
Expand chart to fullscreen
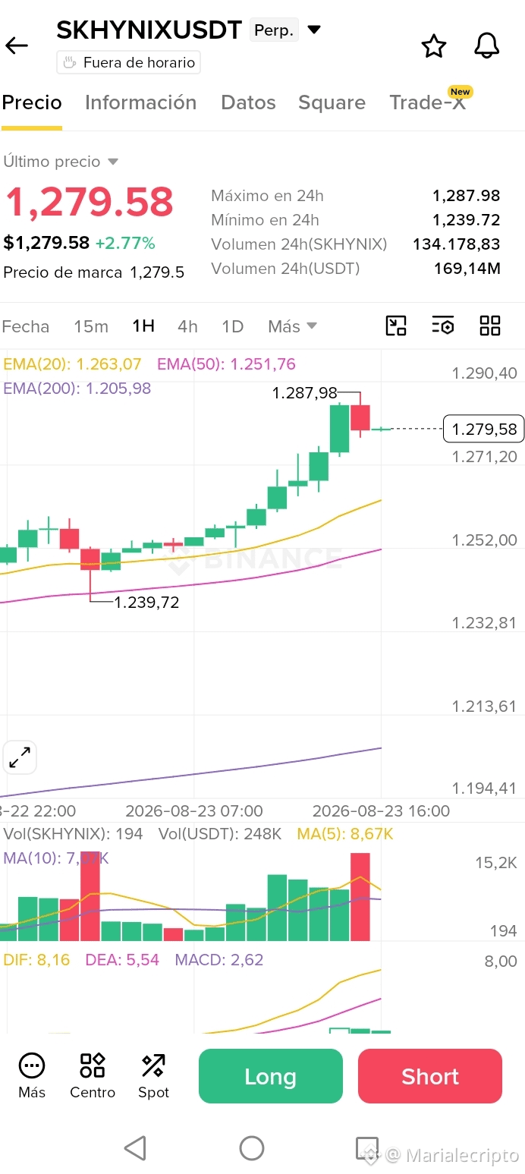point(20,757)
